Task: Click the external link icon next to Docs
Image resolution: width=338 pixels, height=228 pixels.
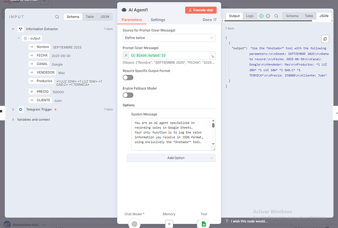Action: (x=215, y=20)
